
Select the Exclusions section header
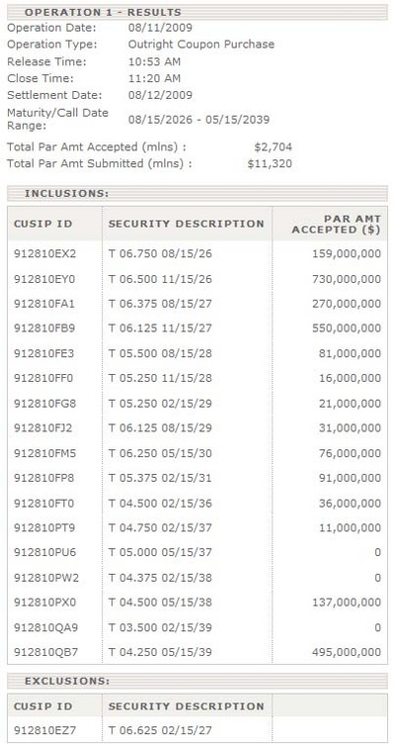point(67,681)
